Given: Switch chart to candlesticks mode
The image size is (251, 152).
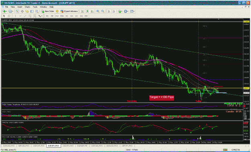Looking at the screenshot, I should click(x=87, y=11).
